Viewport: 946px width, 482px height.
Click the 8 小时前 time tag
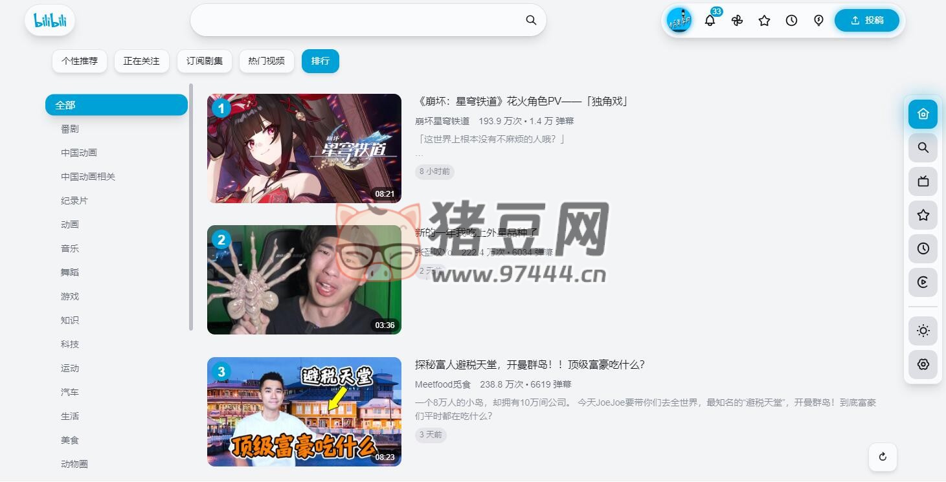coord(434,171)
